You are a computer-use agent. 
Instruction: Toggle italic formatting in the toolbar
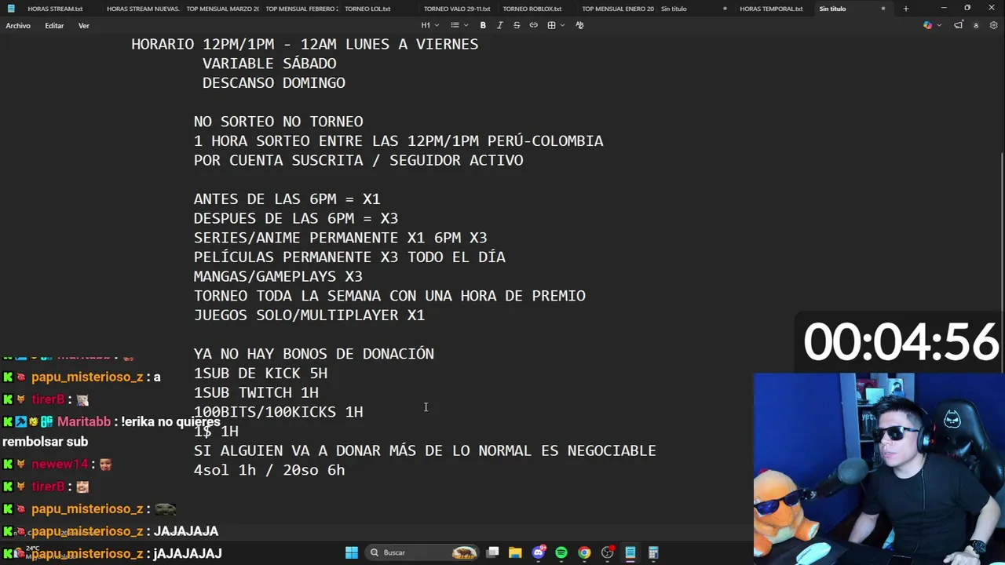[x=500, y=25]
